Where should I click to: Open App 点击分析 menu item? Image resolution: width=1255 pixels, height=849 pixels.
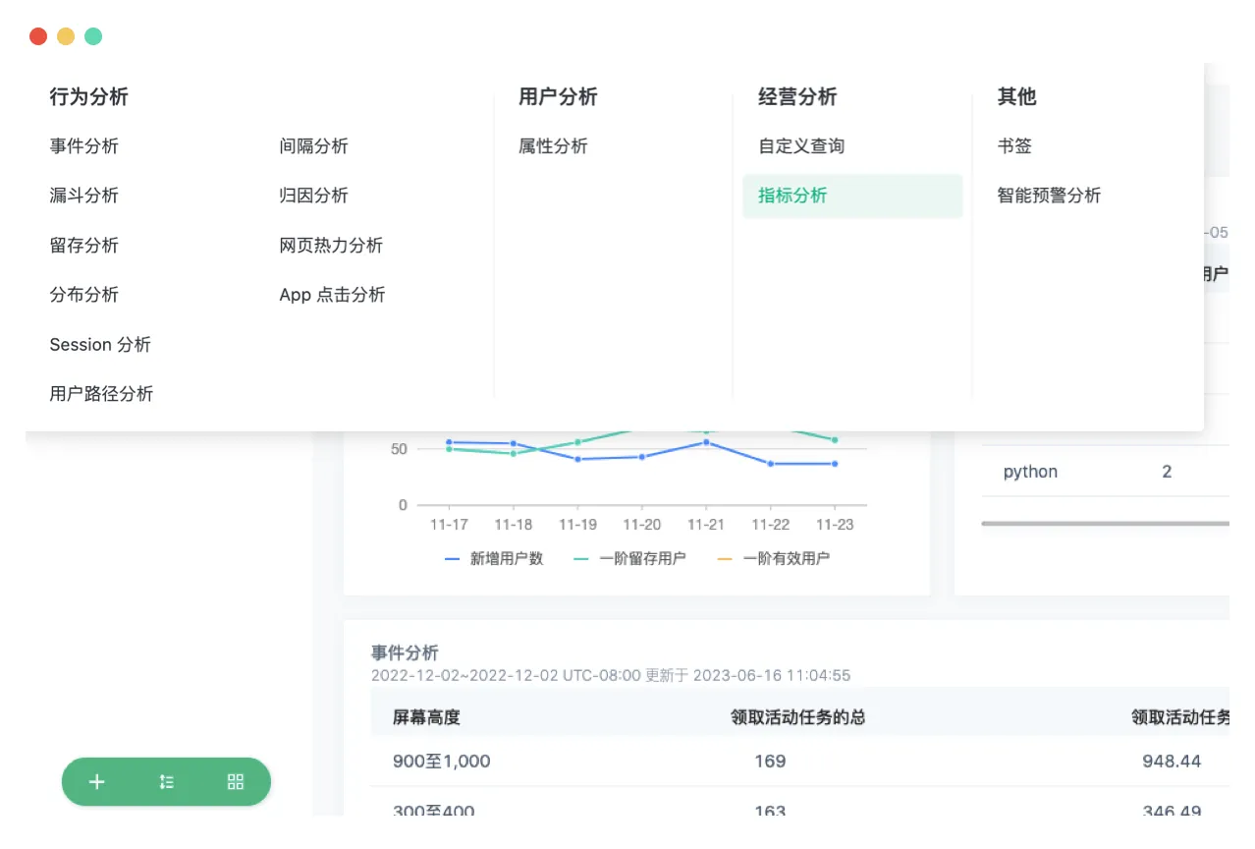point(333,295)
